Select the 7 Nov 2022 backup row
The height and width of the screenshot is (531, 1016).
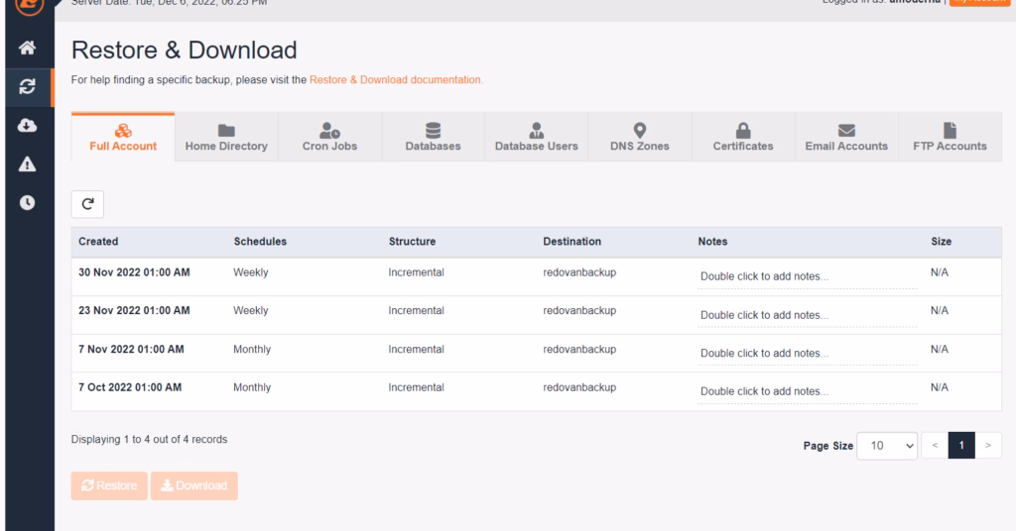click(x=537, y=353)
